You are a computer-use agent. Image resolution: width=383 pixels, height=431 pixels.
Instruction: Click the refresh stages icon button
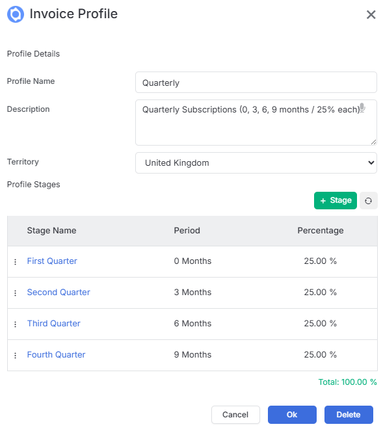(368, 201)
